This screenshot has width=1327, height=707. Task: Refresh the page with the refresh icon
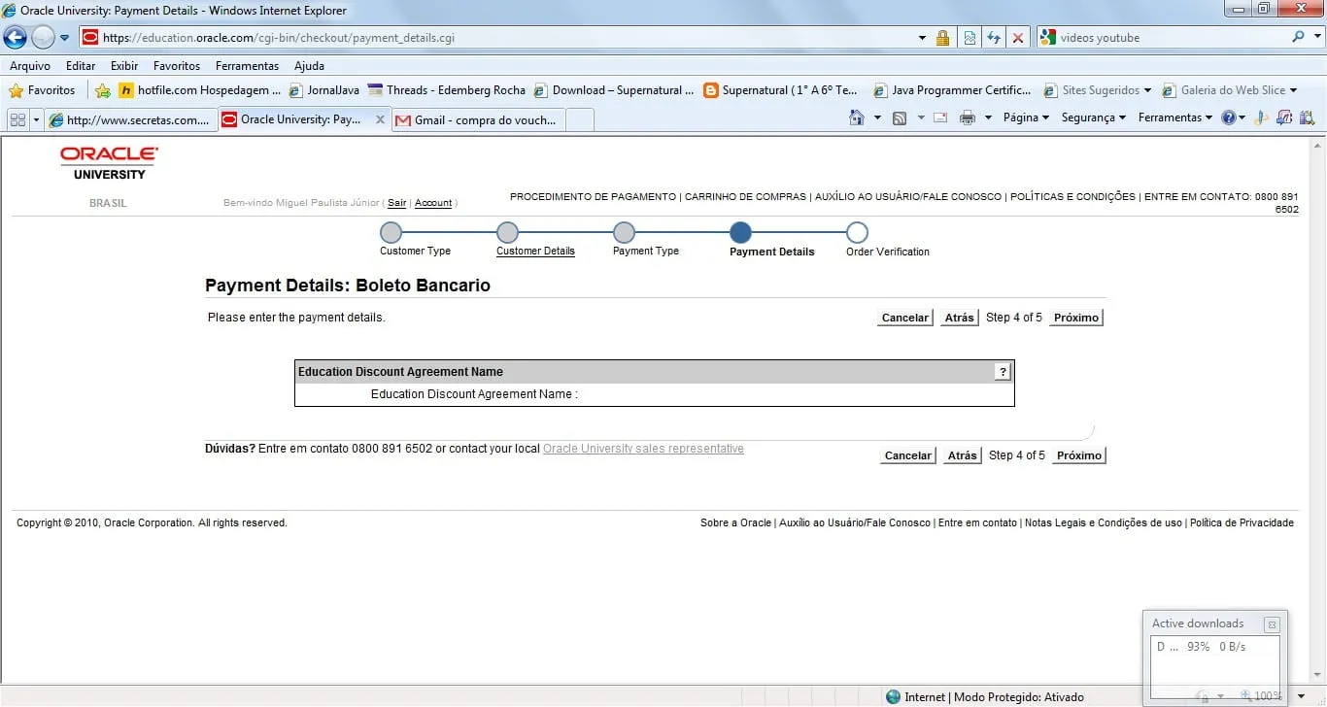tap(993, 38)
